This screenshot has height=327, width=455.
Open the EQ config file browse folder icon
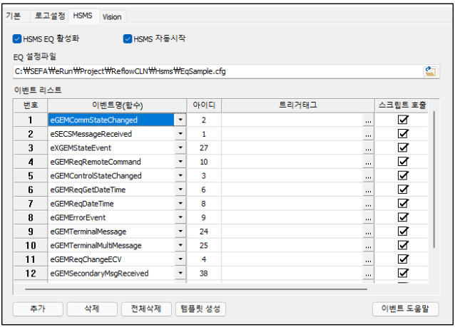click(431, 71)
